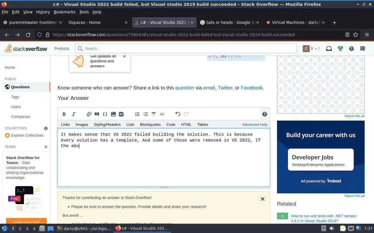
Task: Insert a hyperlink in the answer
Action: (89, 114)
